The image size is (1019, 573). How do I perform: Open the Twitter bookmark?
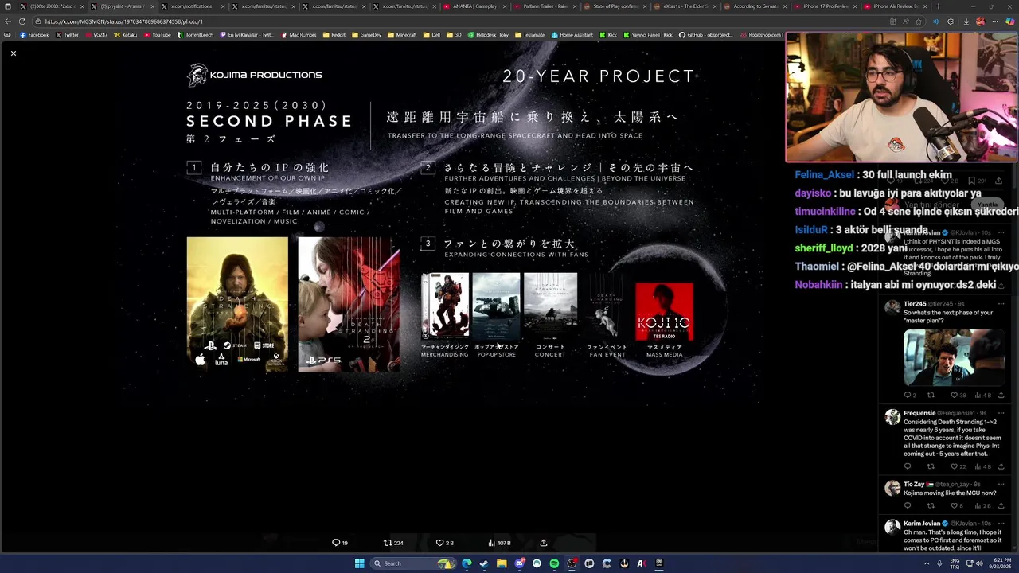pyautogui.click(x=68, y=35)
